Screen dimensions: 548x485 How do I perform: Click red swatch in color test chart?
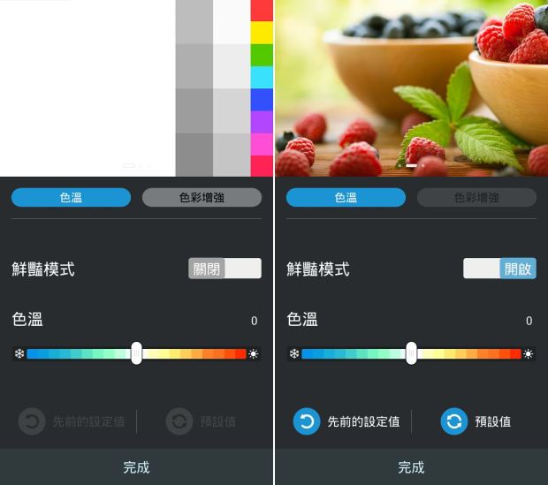pyautogui.click(x=262, y=11)
